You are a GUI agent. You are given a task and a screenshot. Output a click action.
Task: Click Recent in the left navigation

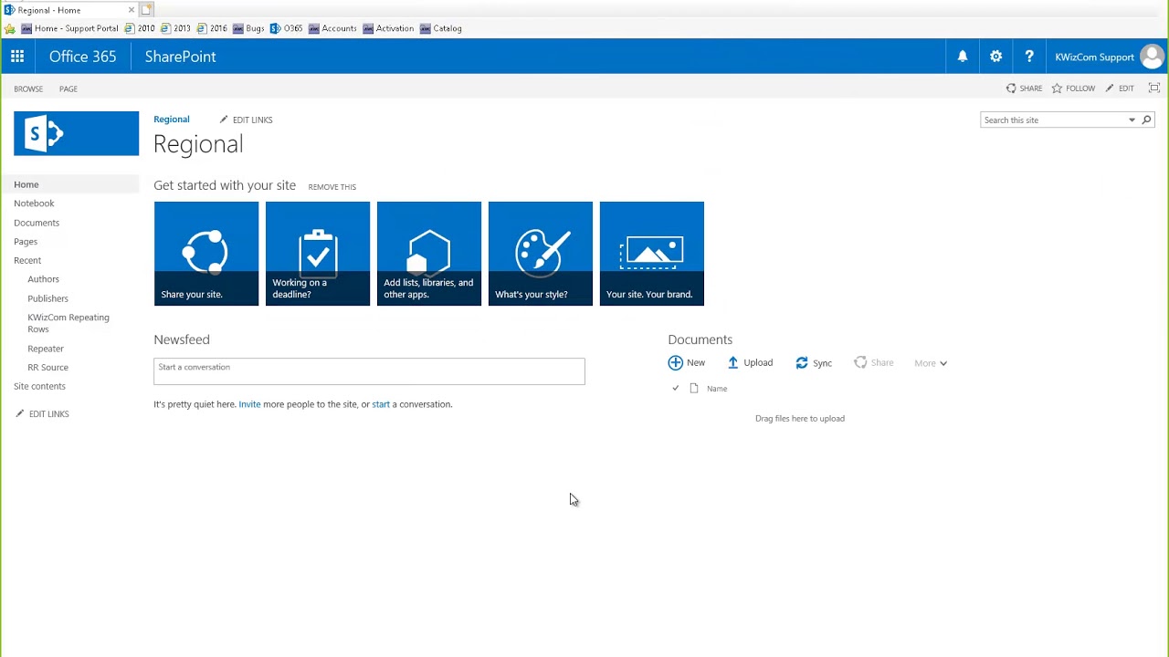27,260
